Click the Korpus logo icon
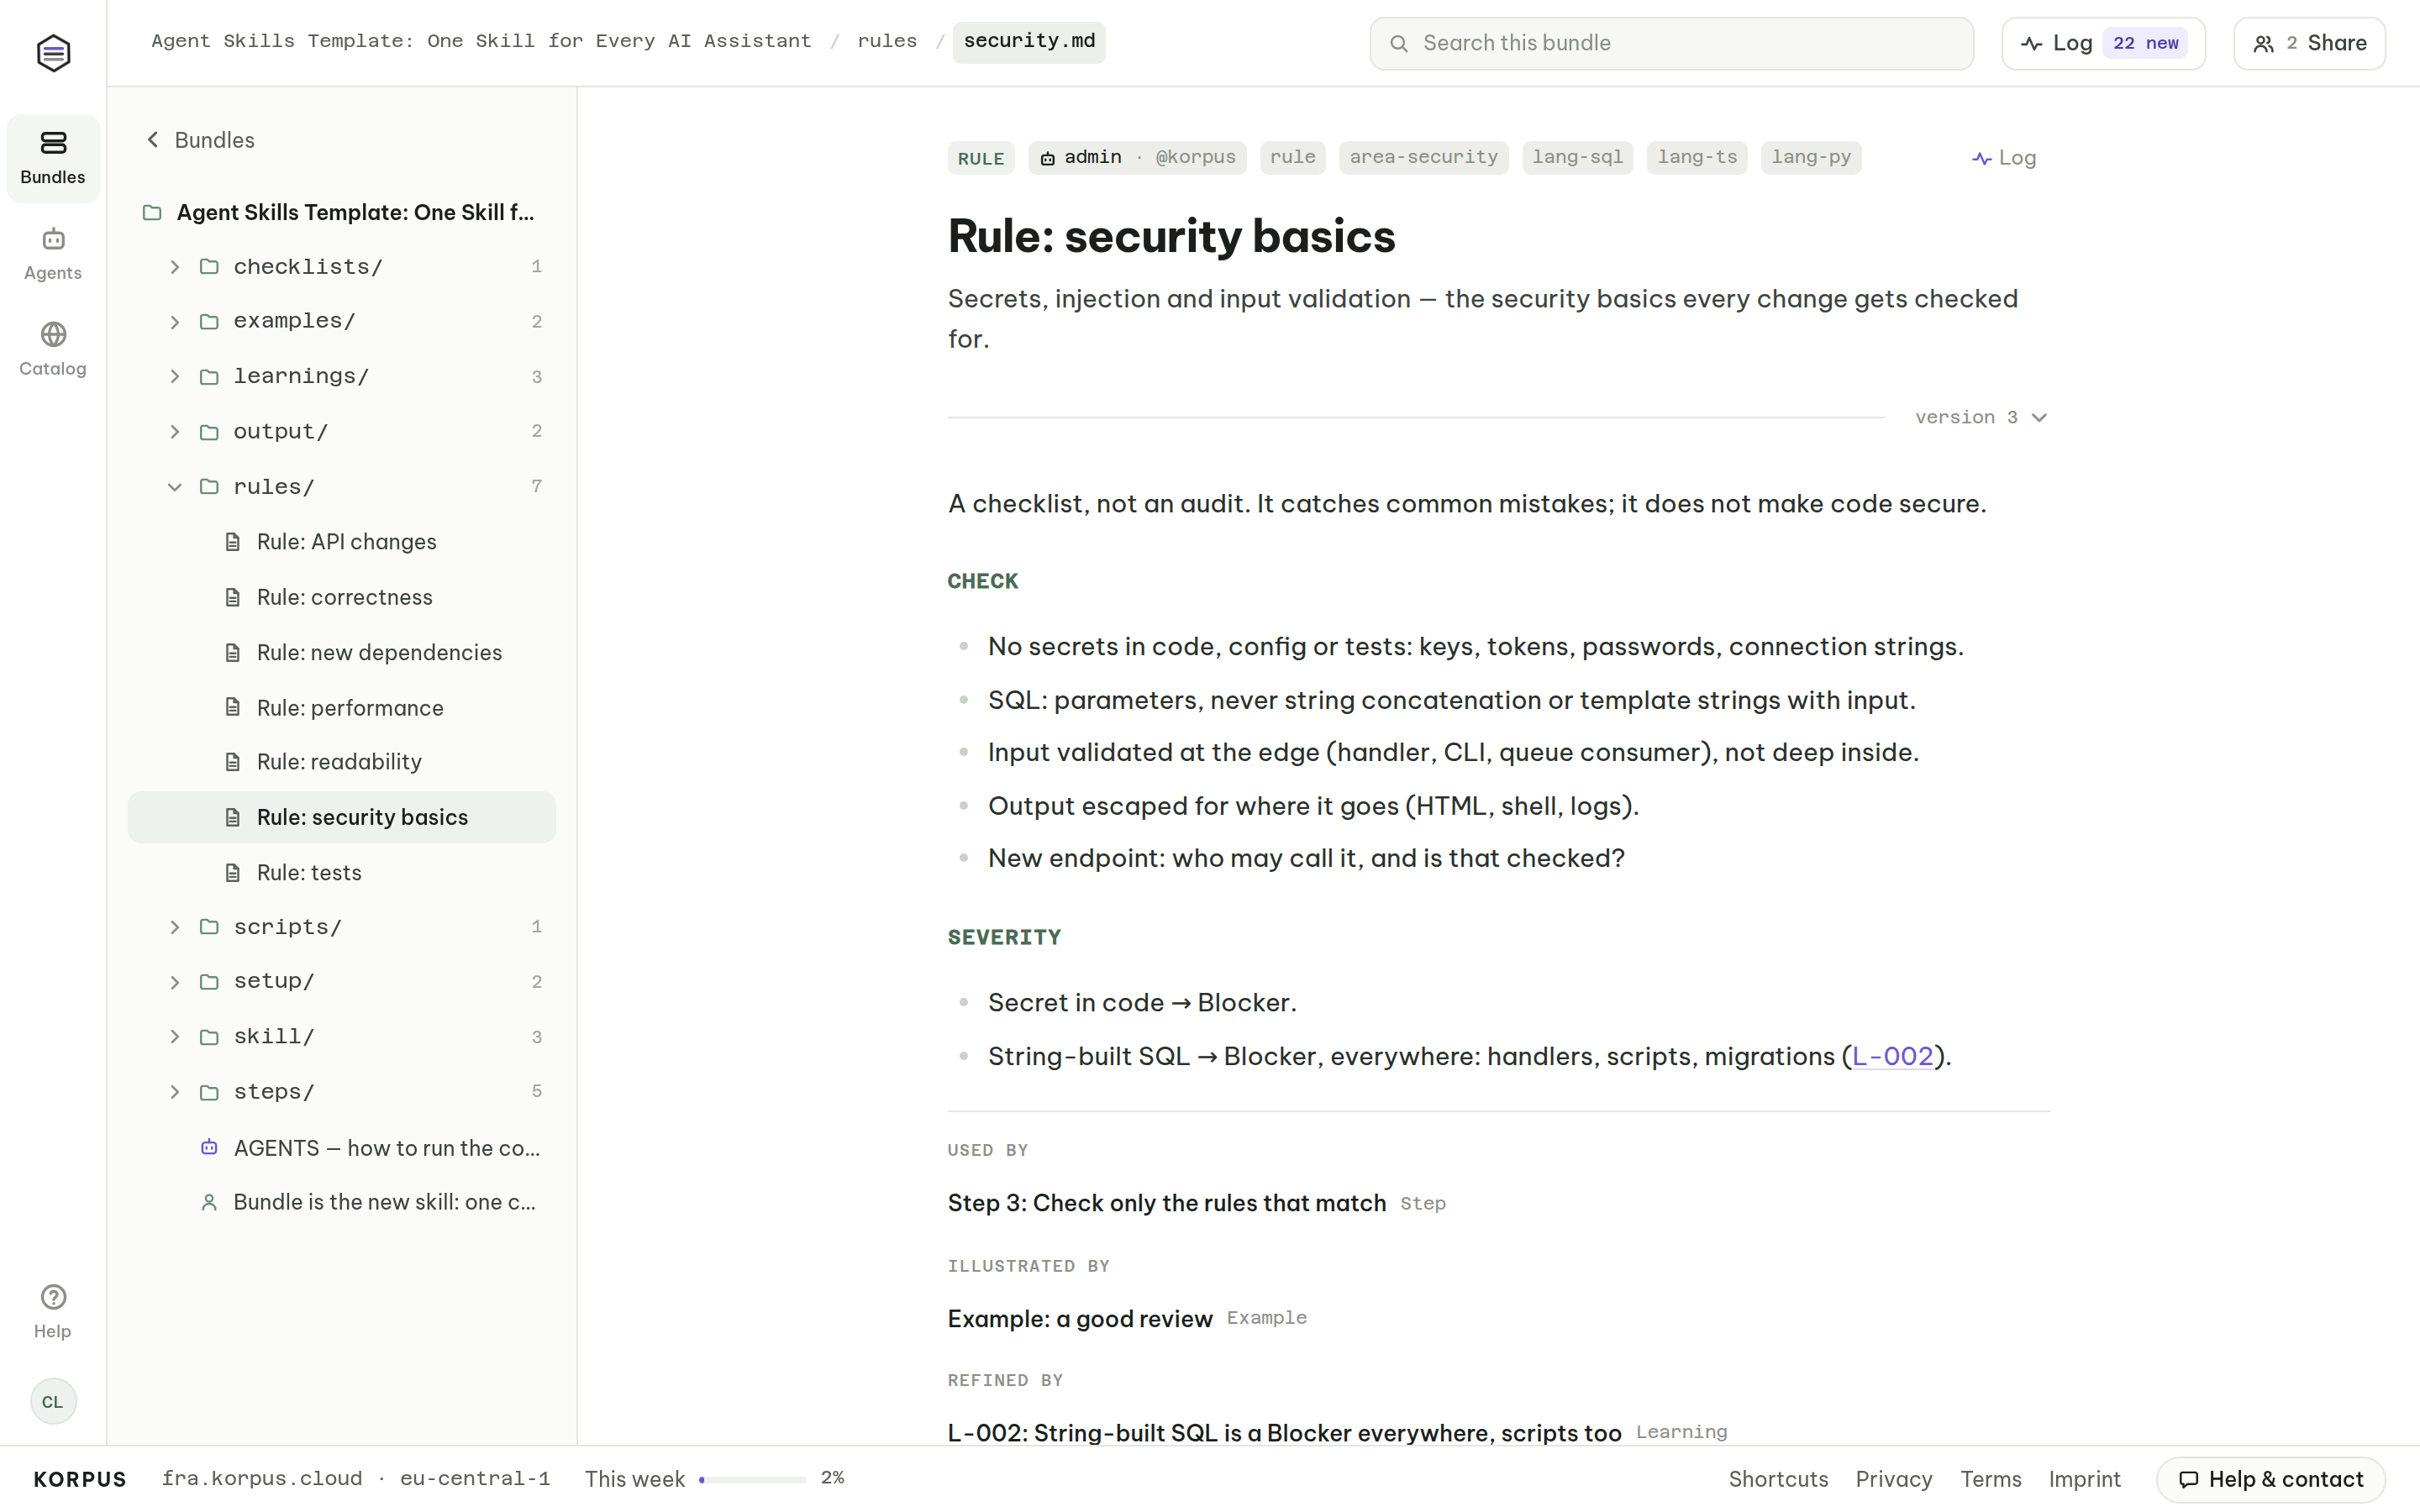 pyautogui.click(x=53, y=52)
